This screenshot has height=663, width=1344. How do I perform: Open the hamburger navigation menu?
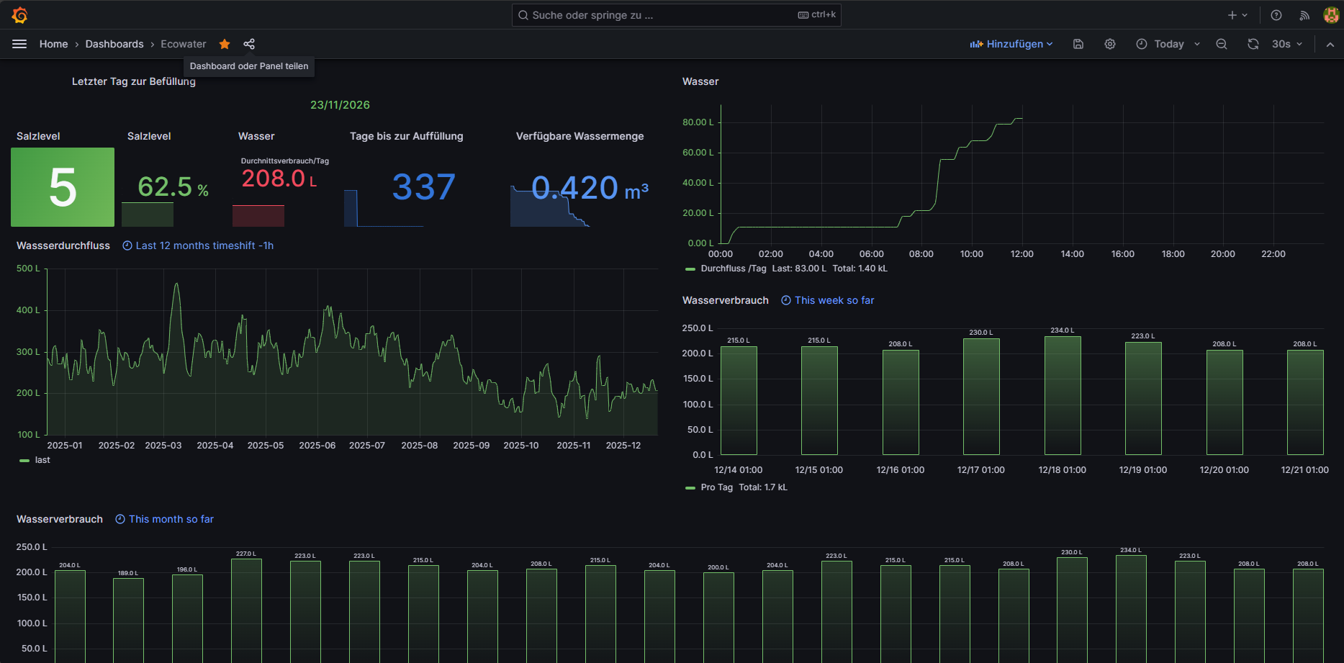coord(19,44)
